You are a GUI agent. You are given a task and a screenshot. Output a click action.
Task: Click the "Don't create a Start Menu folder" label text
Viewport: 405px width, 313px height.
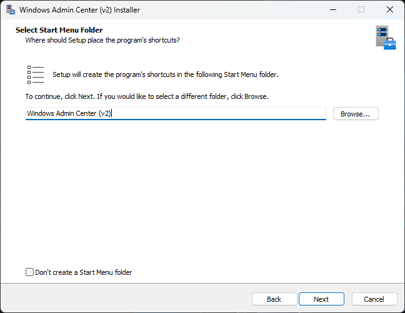click(x=83, y=272)
